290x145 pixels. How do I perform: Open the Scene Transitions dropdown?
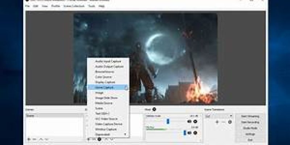click(x=219, y=116)
